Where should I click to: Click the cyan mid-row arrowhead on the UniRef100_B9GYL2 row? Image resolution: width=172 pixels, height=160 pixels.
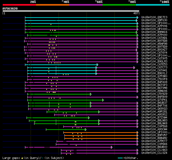(x=96, y=74)
